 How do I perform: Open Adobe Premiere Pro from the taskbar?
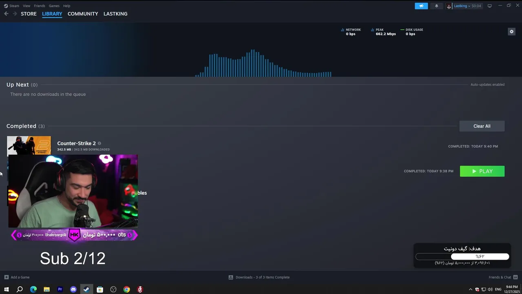tap(60, 290)
